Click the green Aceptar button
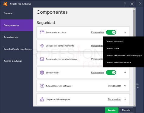Image resolution: width=144 pixels, height=113 pixels. (x=112, y=110)
